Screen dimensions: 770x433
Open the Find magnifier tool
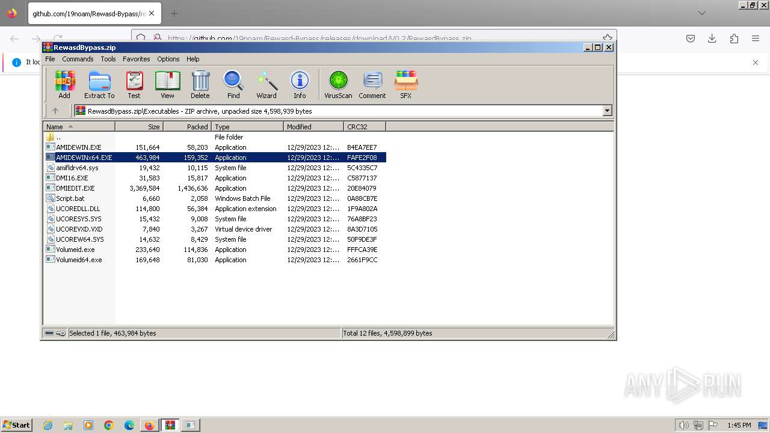[x=233, y=84]
